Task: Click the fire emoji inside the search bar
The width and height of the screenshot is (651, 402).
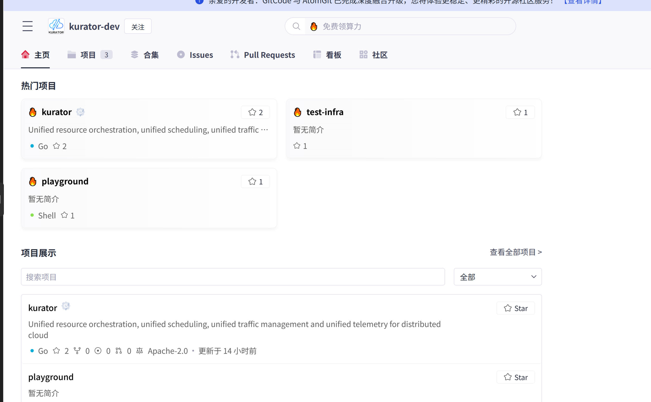Action: (x=314, y=26)
